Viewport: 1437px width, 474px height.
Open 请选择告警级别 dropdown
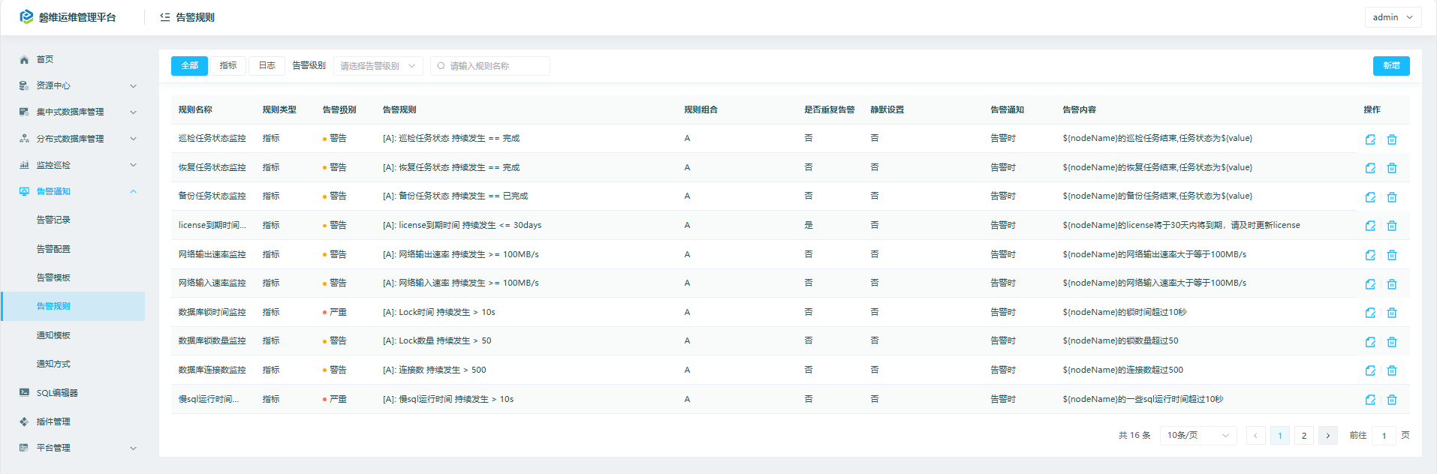(378, 66)
